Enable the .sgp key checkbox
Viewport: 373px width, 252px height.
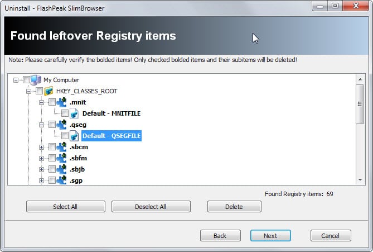coord(52,180)
